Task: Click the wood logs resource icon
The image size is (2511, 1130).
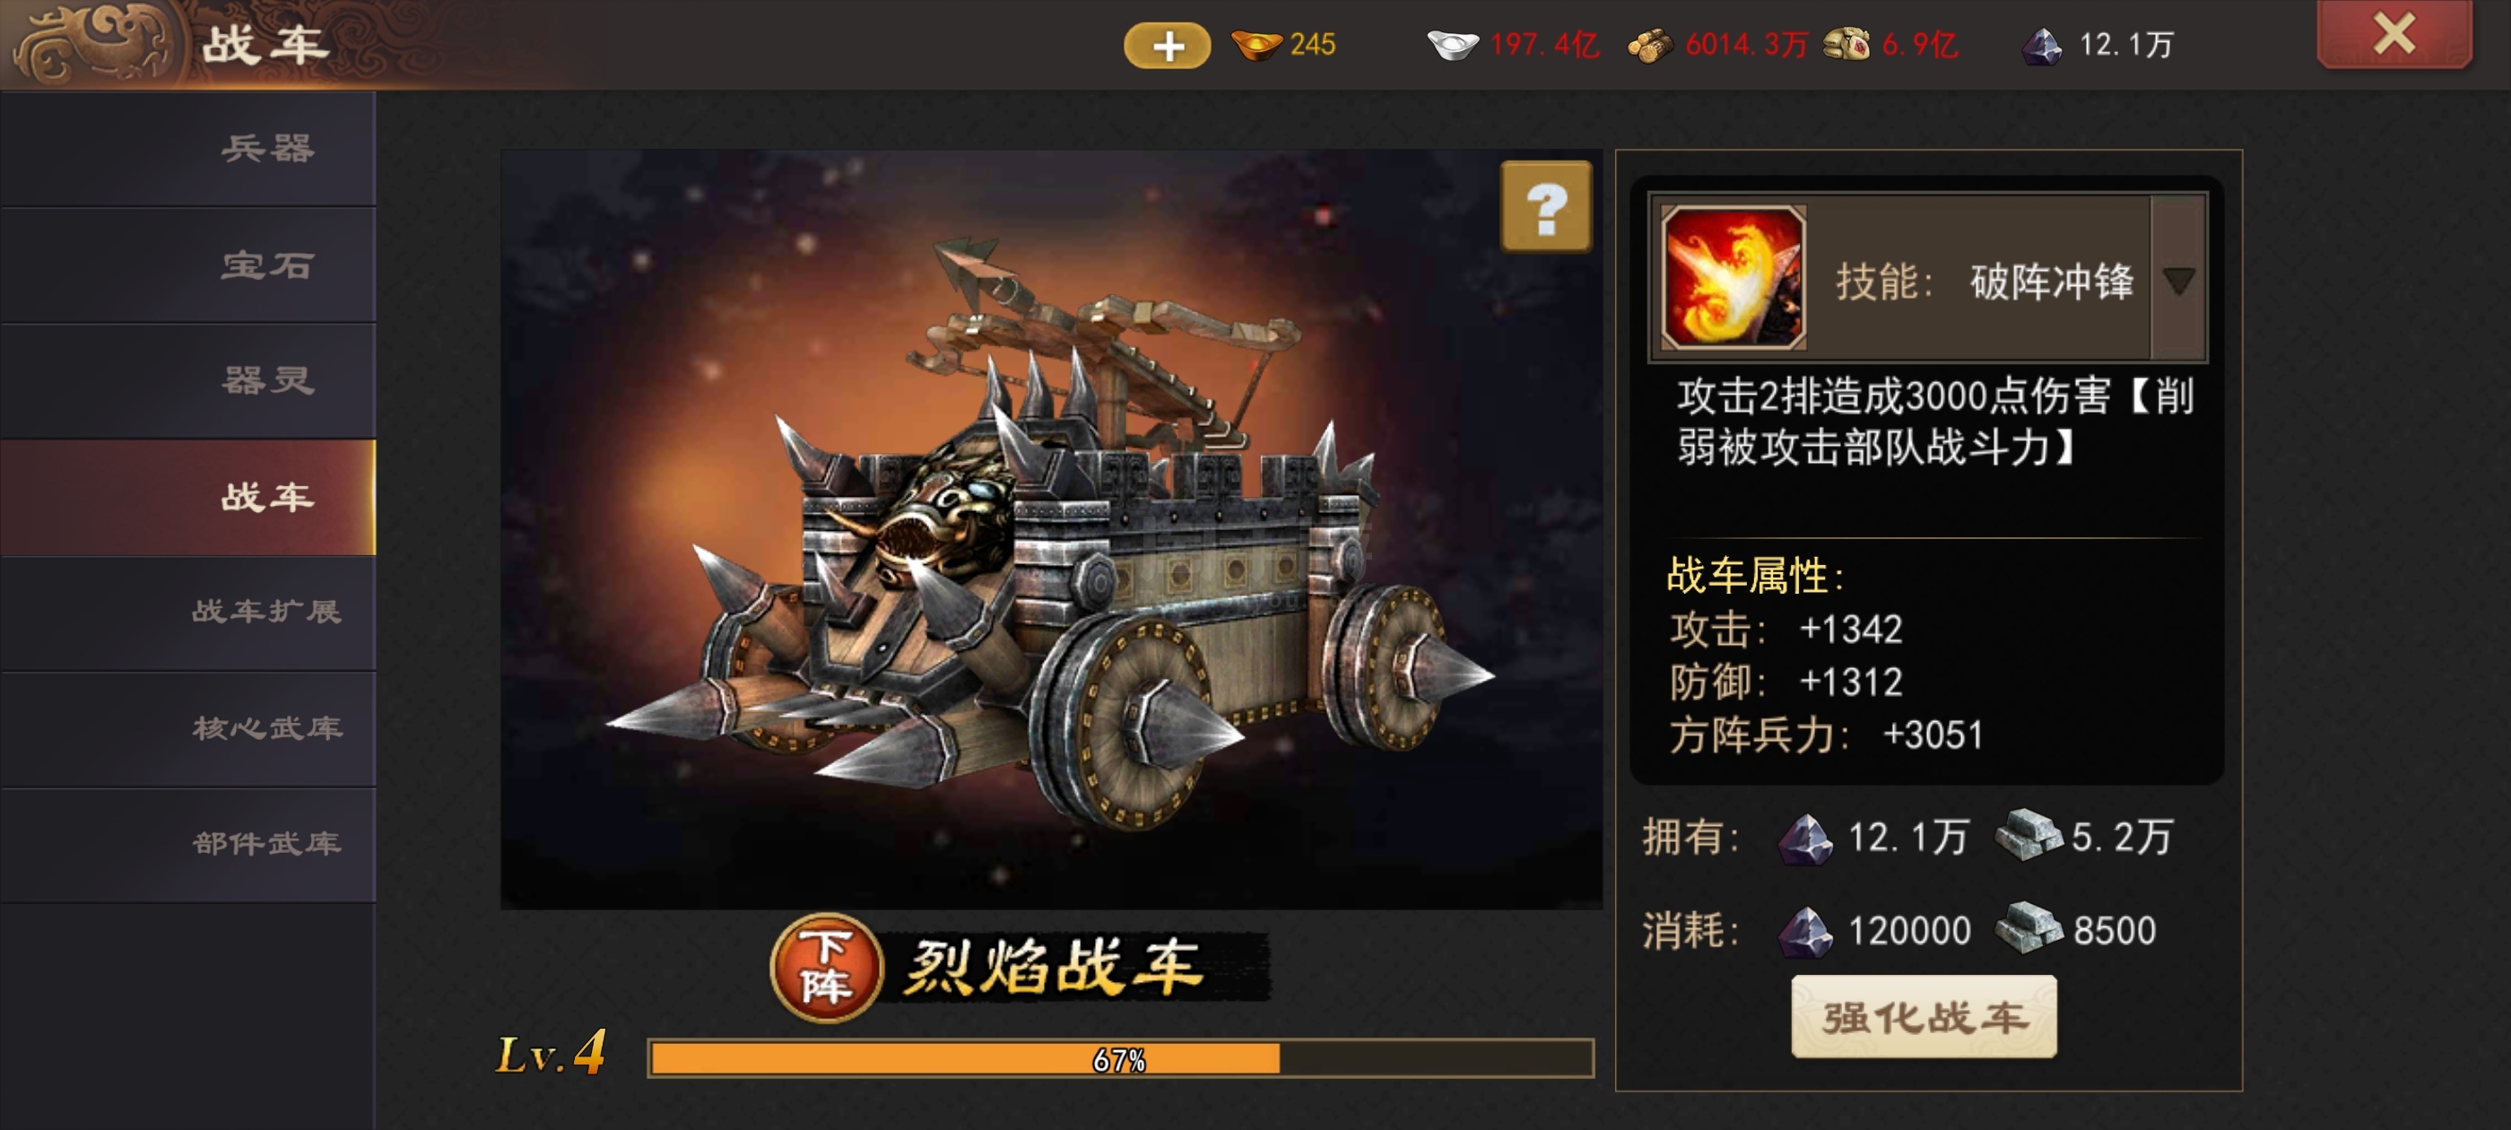Action: [1650, 45]
